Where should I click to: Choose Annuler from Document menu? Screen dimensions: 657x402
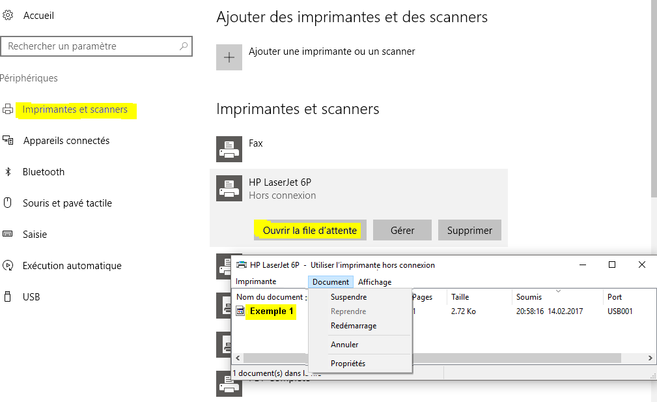coord(344,345)
